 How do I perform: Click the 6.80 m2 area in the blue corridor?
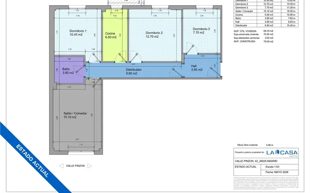(131, 73)
